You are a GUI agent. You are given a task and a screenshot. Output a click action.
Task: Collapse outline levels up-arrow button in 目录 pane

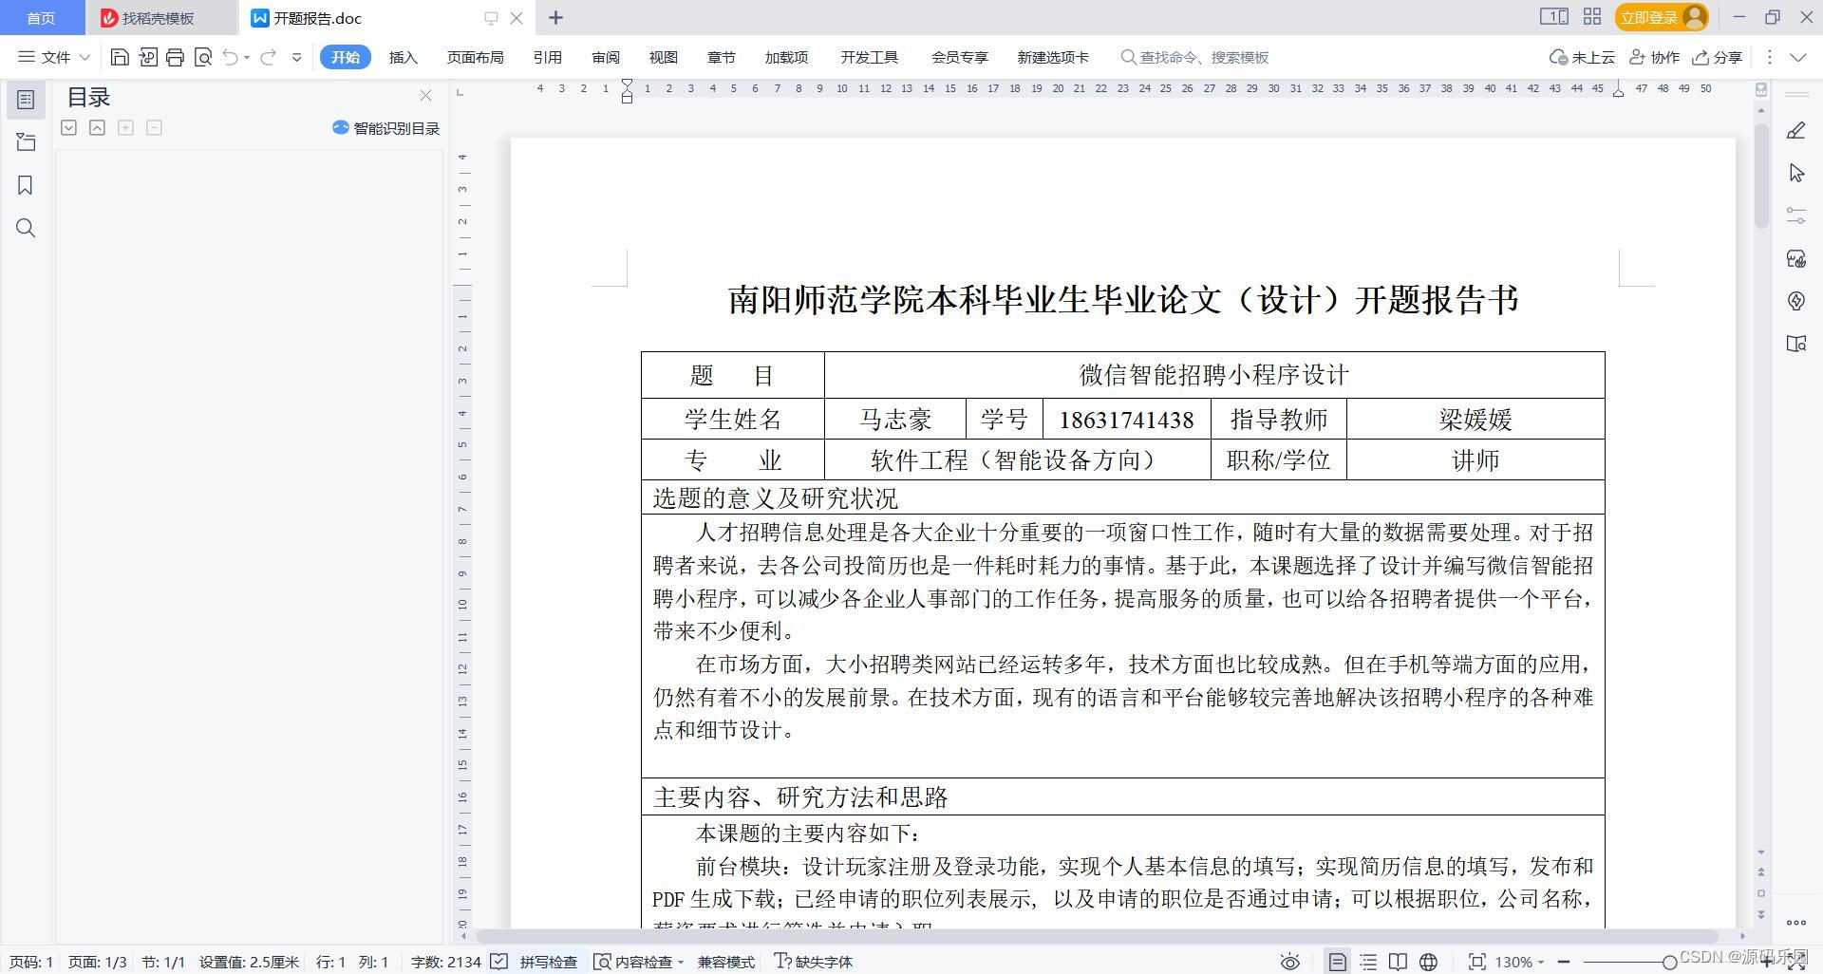pos(97,127)
